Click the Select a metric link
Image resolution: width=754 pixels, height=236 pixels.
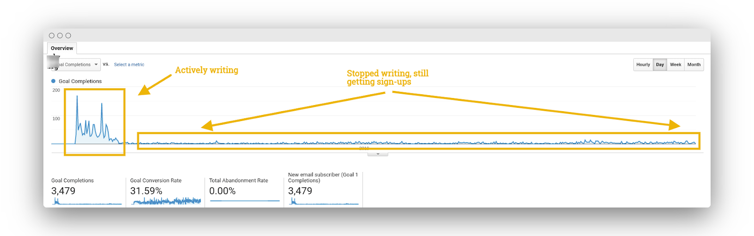tap(129, 65)
